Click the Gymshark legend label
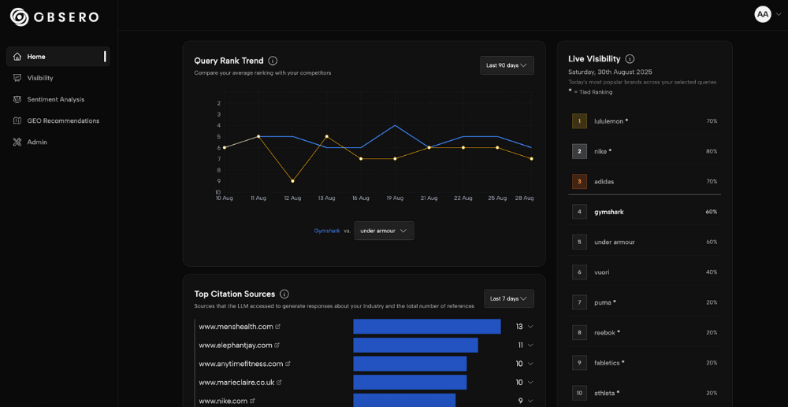 (327, 231)
